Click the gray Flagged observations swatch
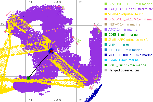The image size is (153, 102). 106,70
